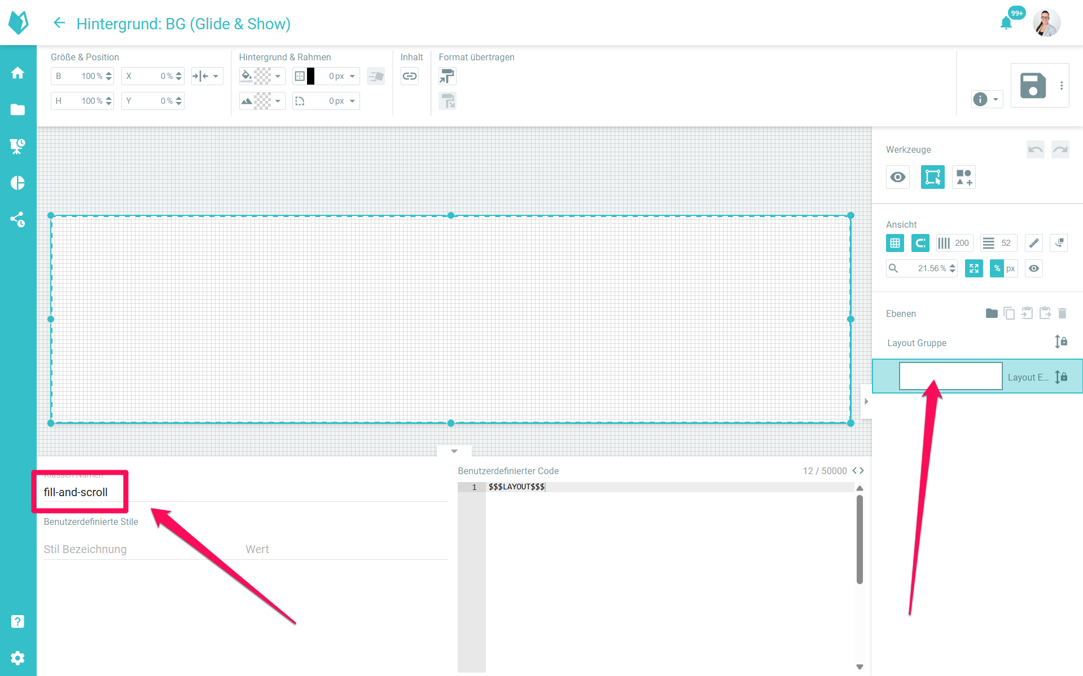Click the black border color swatch
This screenshot has height=676, width=1083.
(x=310, y=76)
